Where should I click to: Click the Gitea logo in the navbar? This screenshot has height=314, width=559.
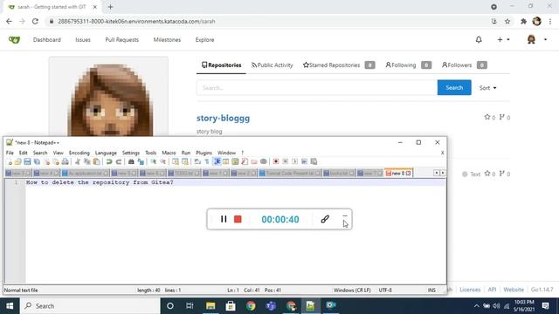14,39
